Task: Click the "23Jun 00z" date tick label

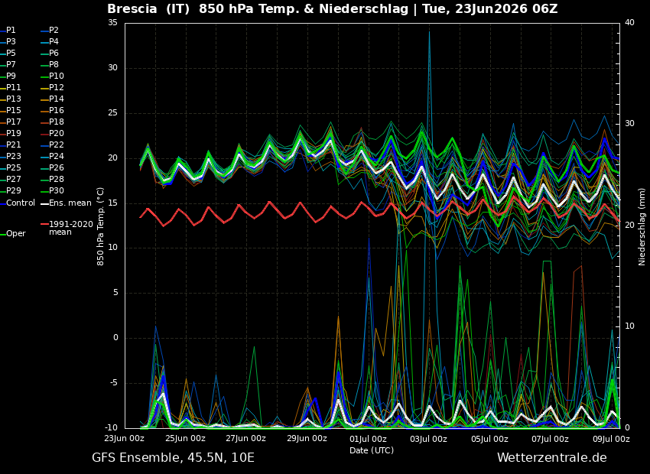Action: 124,439
